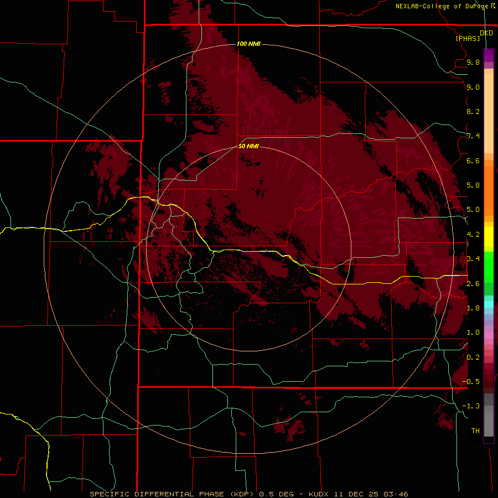498x498 pixels.
Task: Click the 4.2 value on the scale
Action: 473,235
